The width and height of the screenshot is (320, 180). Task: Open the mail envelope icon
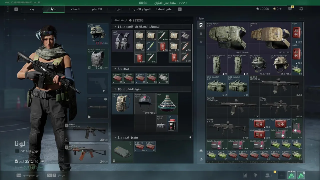click(x=290, y=9)
